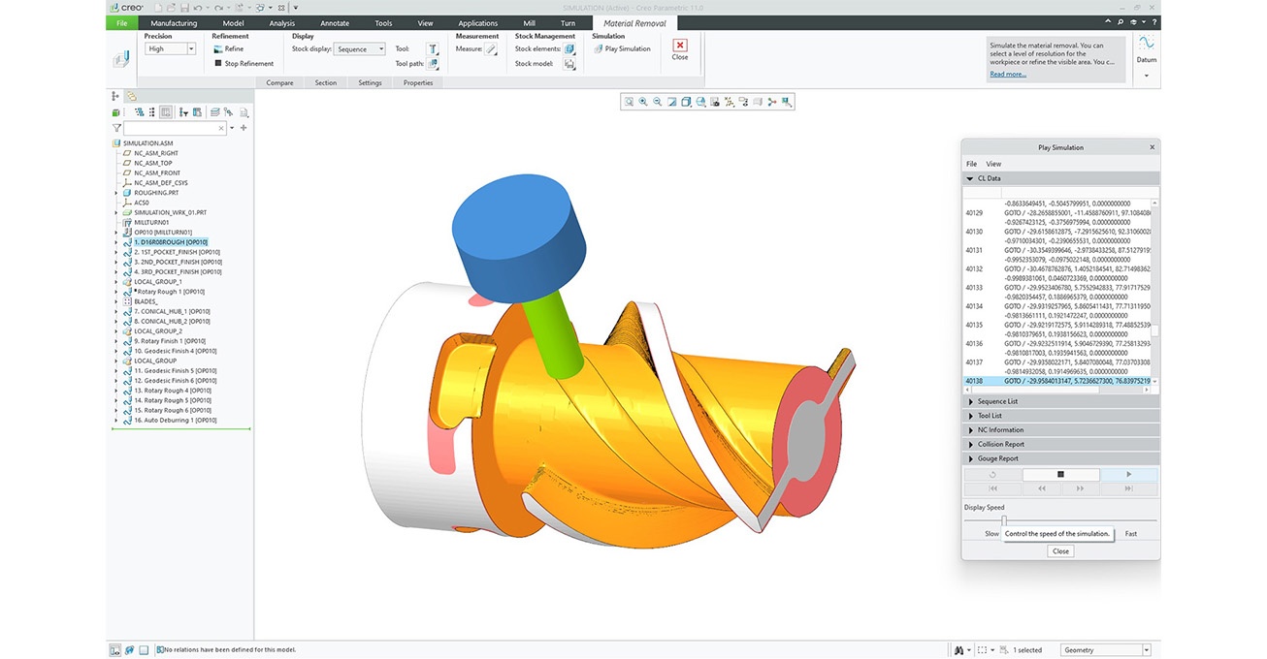Click the Zoom Out icon in graphics toolbar
The width and height of the screenshot is (1267, 659).
click(658, 102)
